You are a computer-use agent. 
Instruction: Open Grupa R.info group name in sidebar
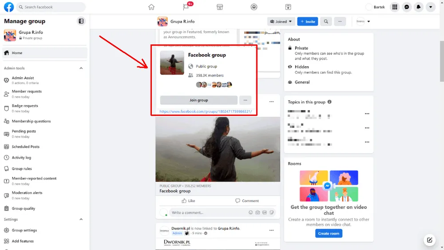click(31, 32)
